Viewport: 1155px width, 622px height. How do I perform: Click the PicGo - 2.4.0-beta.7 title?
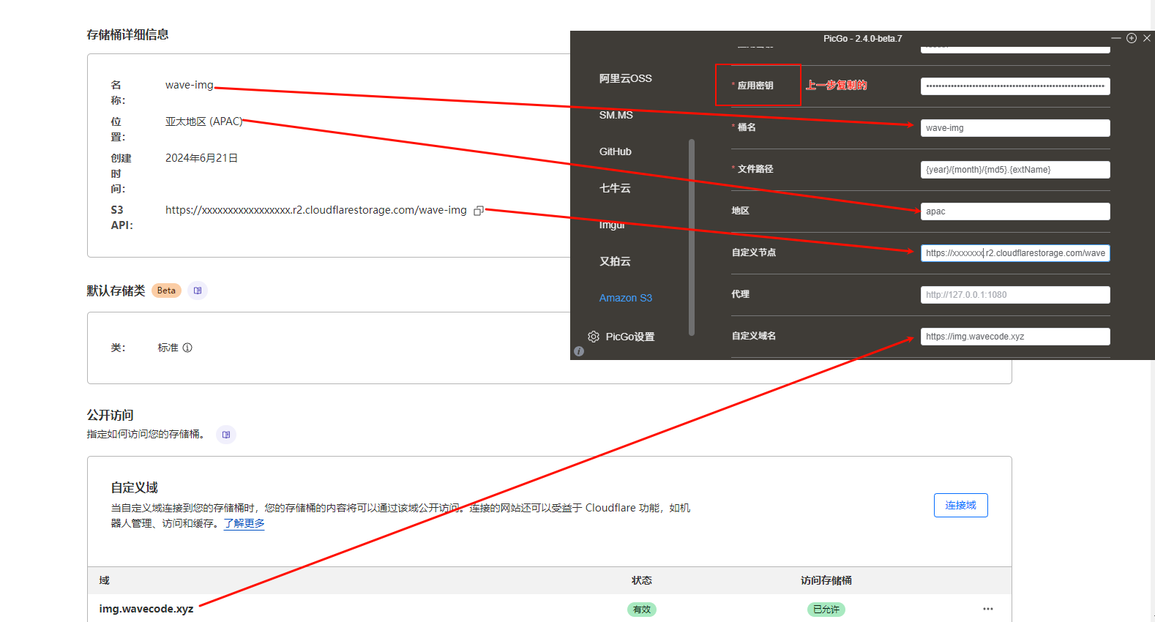point(862,39)
